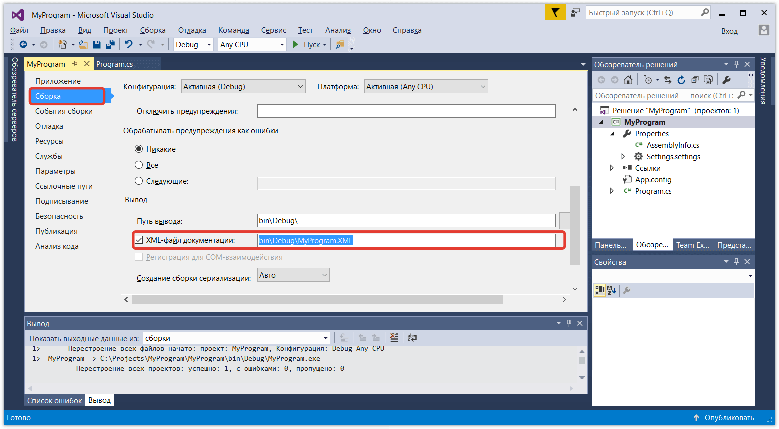Click Опубликовать in the status bar

pos(724,418)
